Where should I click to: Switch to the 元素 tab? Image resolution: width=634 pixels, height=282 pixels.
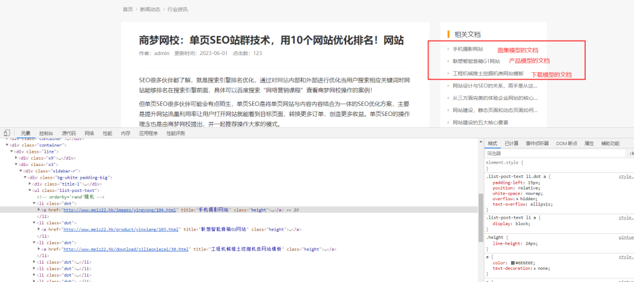pos(25,133)
